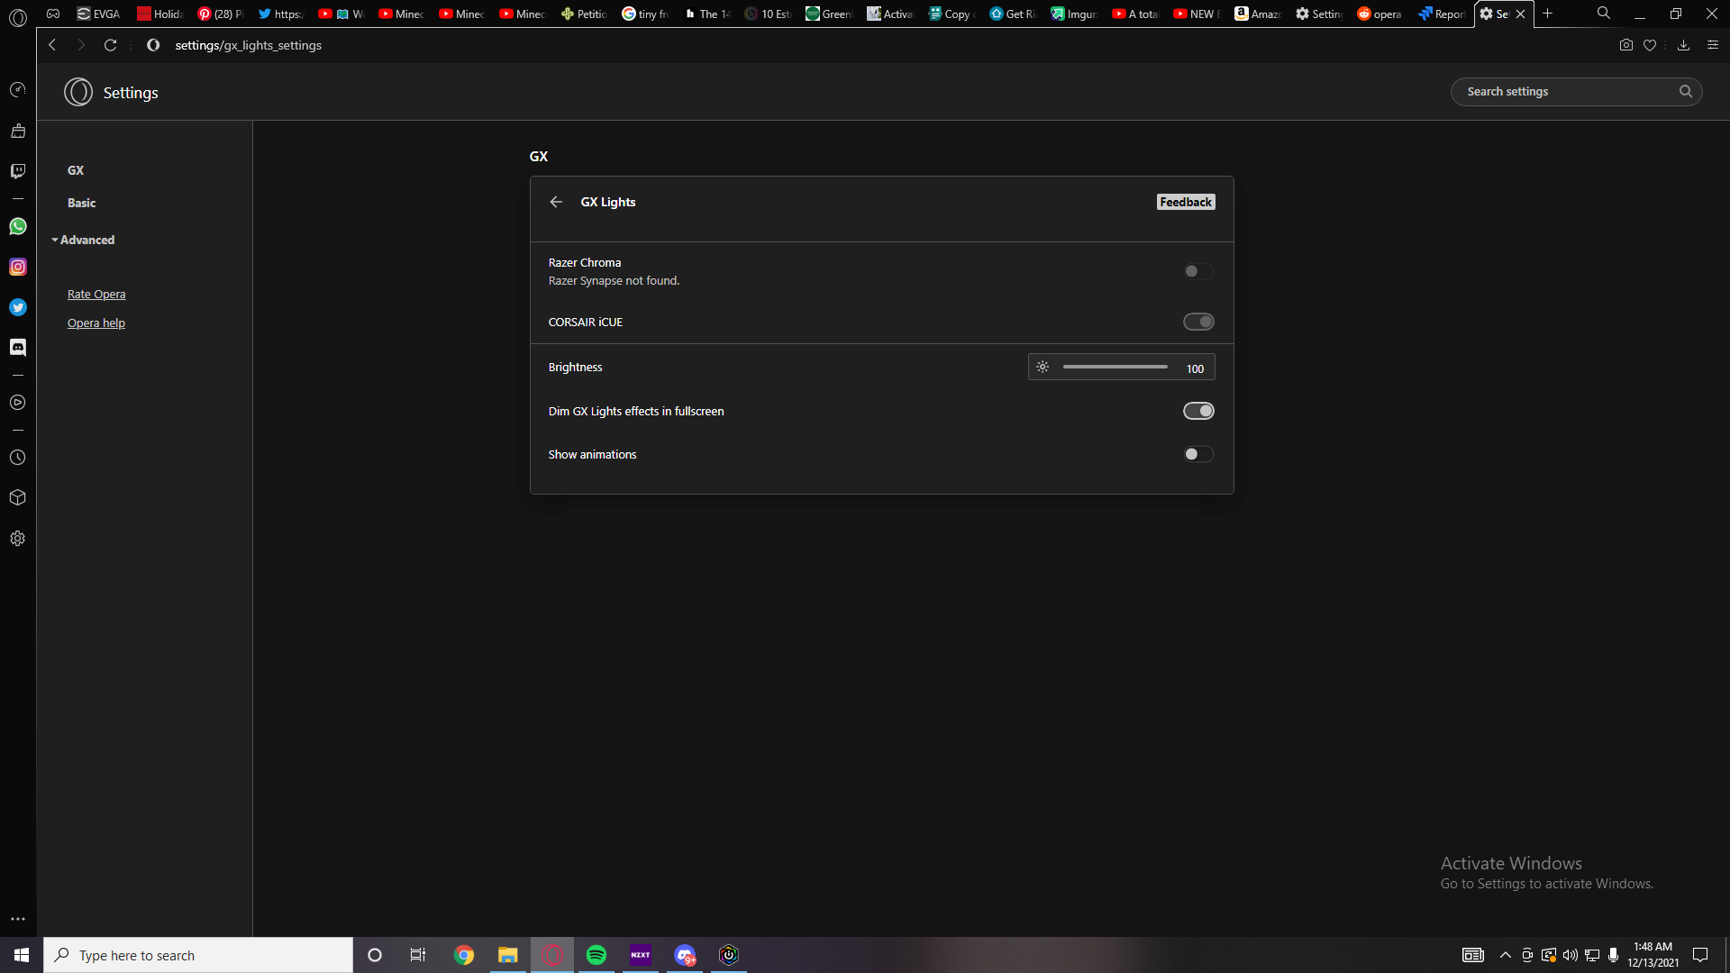The width and height of the screenshot is (1730, 973).
Task: Click the settings search input field
Action: coord(1571,90)
